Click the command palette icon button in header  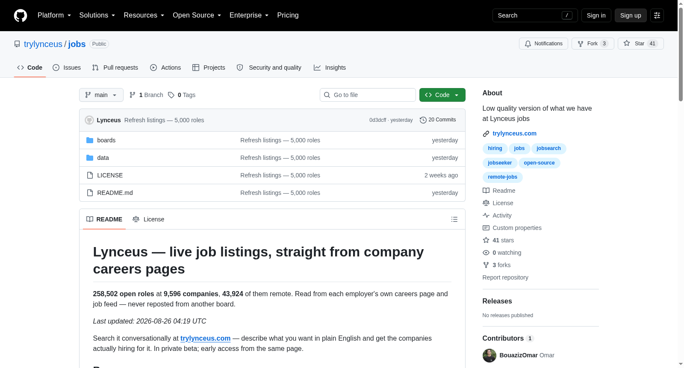[657, 15]
